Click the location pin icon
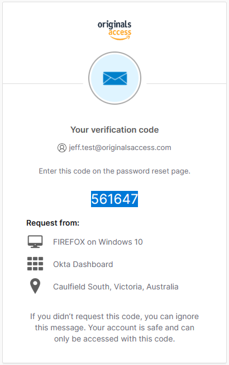Image resolution: width=229 pixels, height=365 pixels. coord(35,286)
